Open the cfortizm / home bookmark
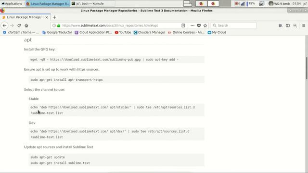The height and width of the screenshot is (173, 308). coord(21,32)
